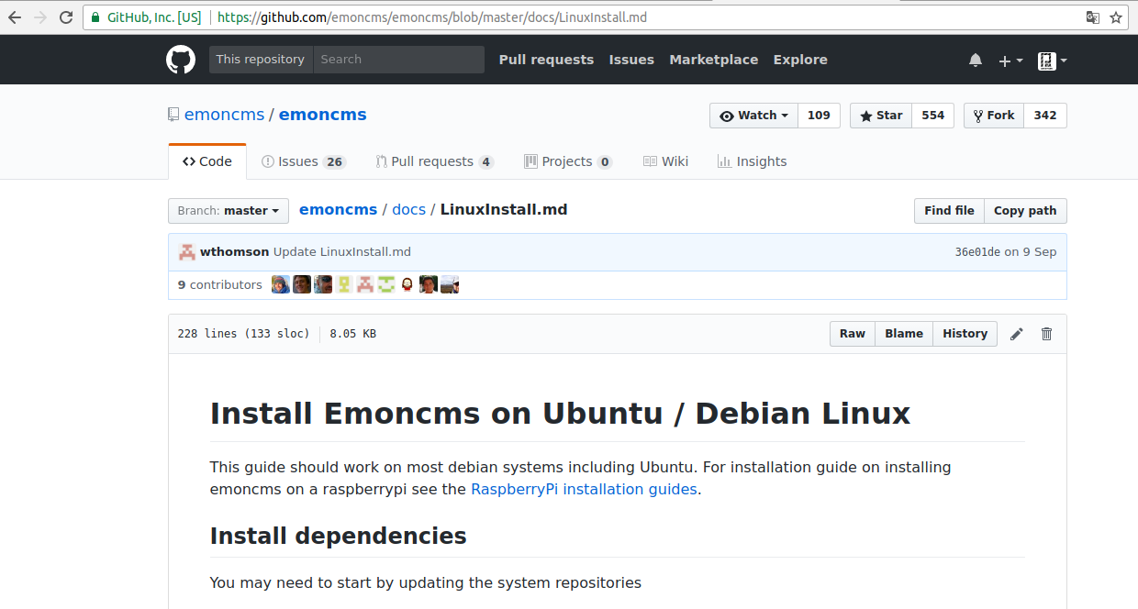Expand the plus create-new dropdown
The image size is (1138, 609).
[1010, 61]
